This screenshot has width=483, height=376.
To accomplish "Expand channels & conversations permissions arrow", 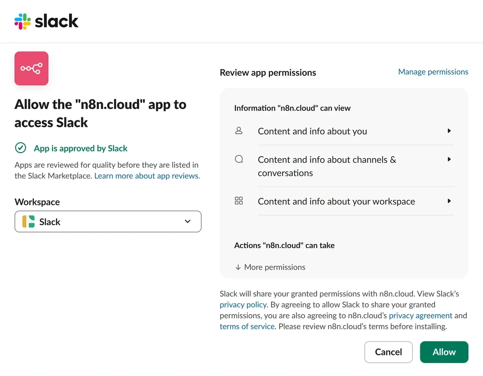I will (449, 159).
